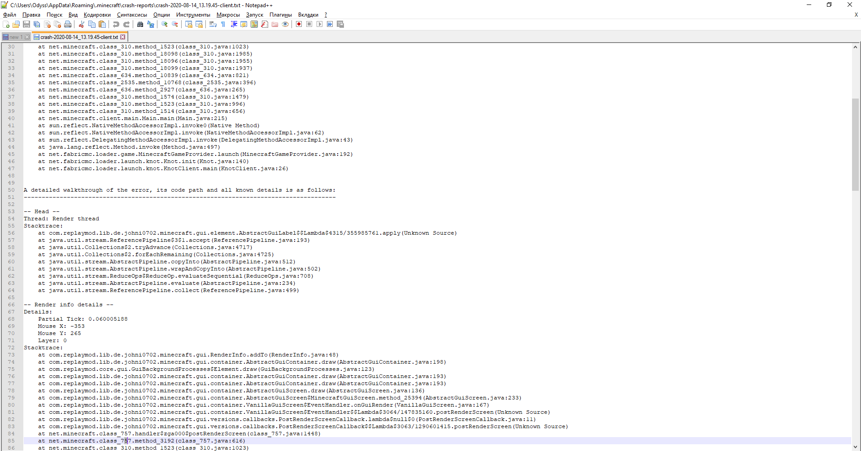Open the ? help menu
The width and height of the screenshot is (861, 451).
[326, 15]
